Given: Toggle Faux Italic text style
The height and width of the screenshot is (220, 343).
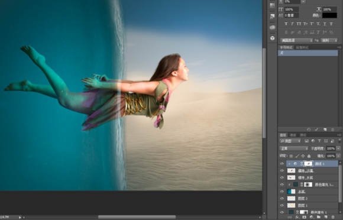Looking at the screenshot, I should point(292,24).
